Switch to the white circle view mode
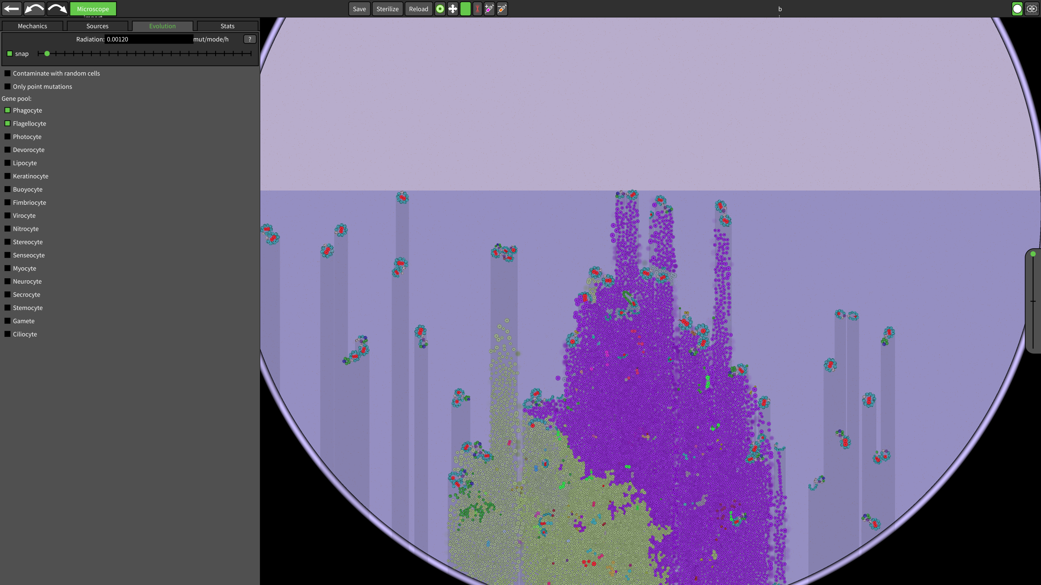The image size is (1041, 585). click(1017, 9)
